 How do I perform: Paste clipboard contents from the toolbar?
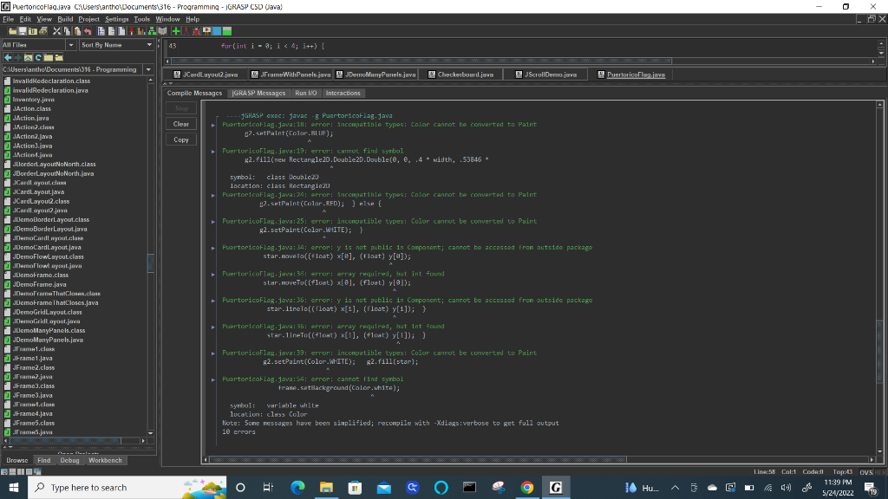(x=77, y=32)
